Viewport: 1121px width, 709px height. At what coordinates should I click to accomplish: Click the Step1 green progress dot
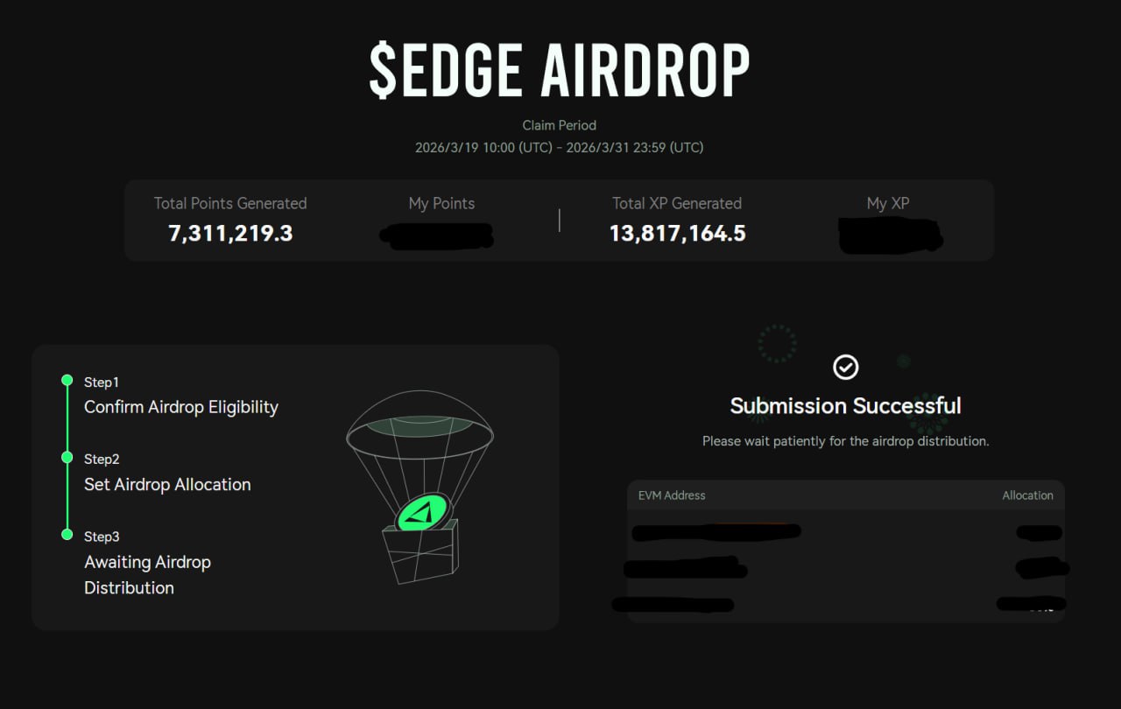click(x=67, y=380)
